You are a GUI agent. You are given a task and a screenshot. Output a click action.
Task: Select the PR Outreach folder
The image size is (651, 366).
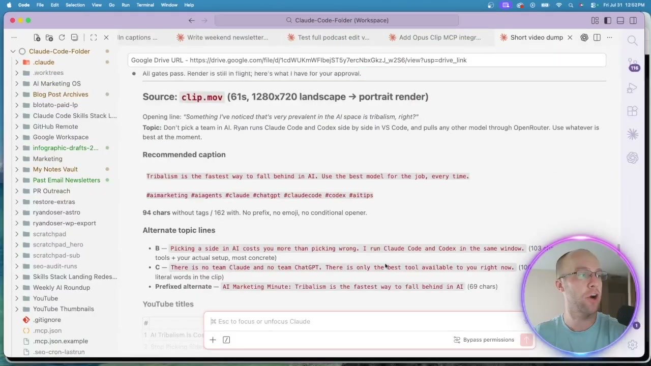51,191
